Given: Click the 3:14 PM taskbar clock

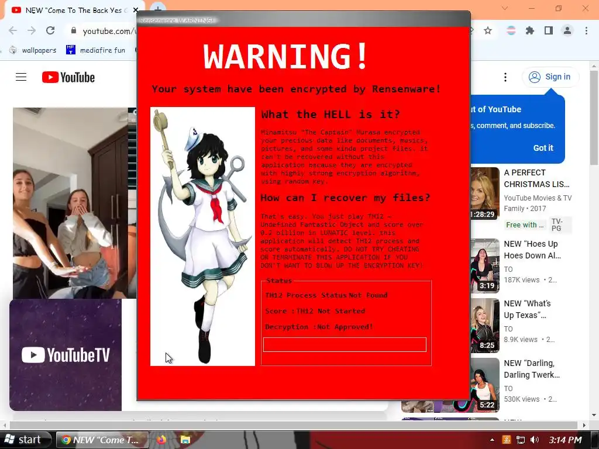Looking at the screenshot, I should coord(566,440).
